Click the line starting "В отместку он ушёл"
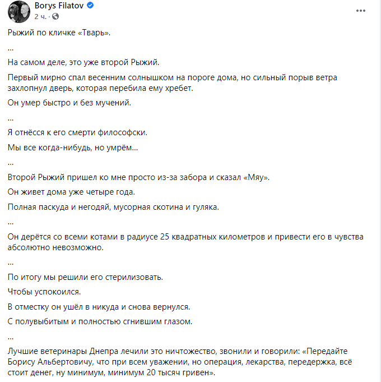 (x=99, y=307)
